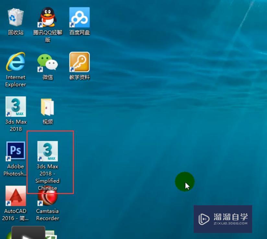Open the 微信 WeChat icon

point(48,62)
